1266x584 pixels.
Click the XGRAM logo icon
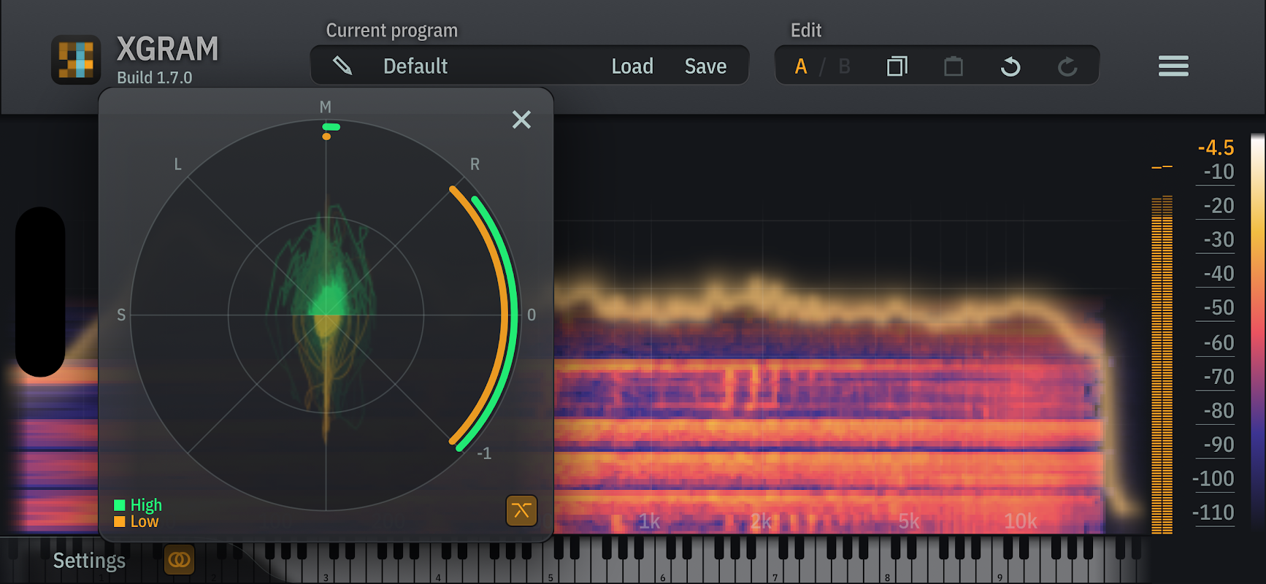(x=76, y=60)
